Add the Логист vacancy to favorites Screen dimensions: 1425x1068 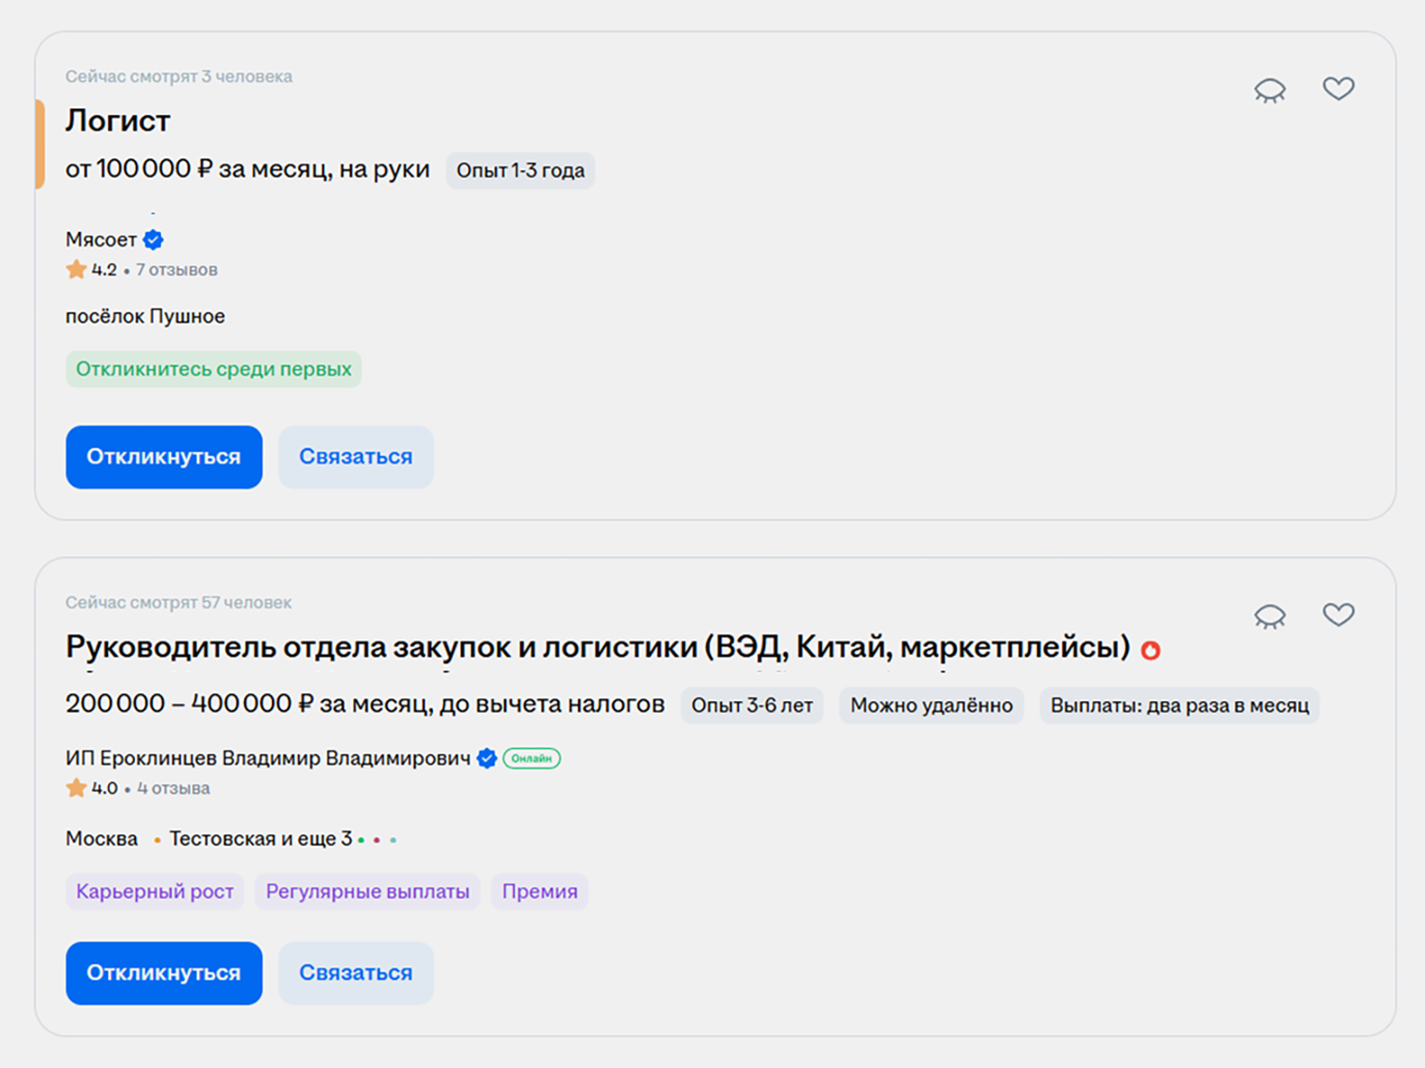(1338, 89)
